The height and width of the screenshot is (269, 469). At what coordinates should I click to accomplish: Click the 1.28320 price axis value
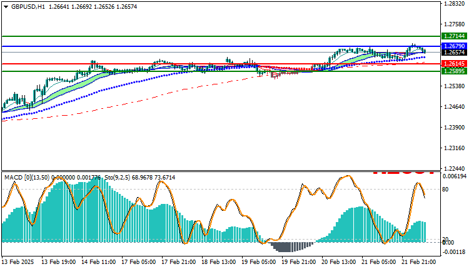[455, 4]
